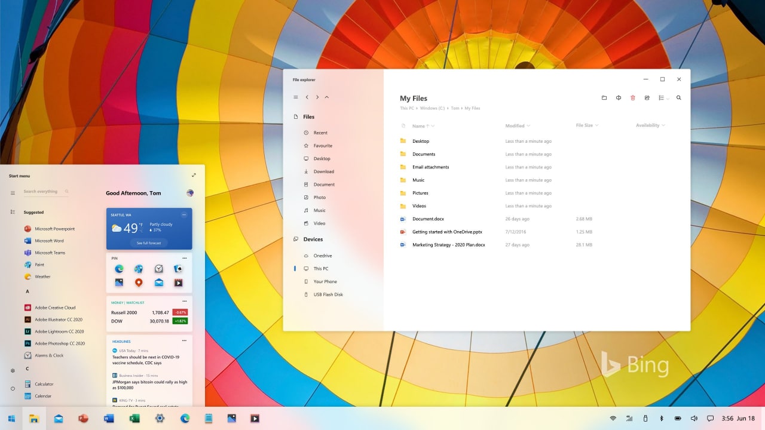Viewport: 765px width, 430px height.
Task: Select This PC under Devices
Action: point(316,269)
